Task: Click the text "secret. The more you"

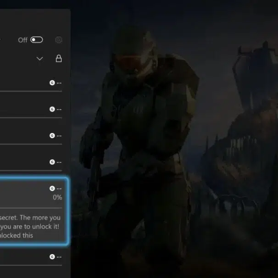Action: (30, 217)
